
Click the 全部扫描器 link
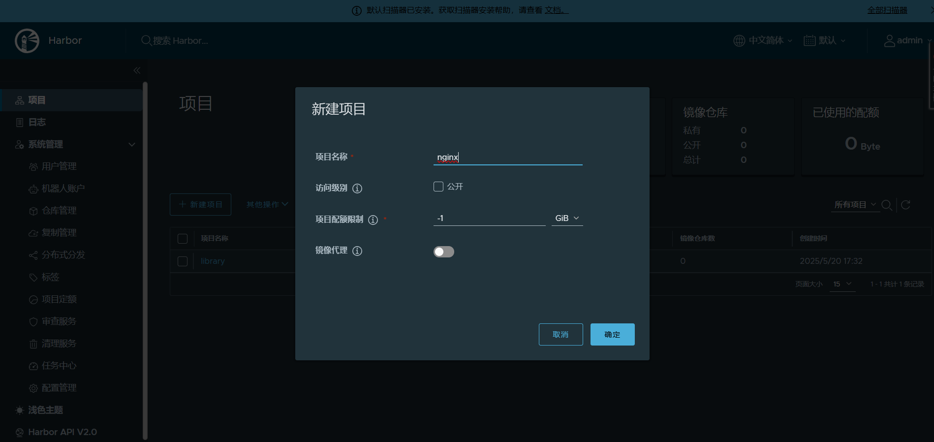[887, 10]
